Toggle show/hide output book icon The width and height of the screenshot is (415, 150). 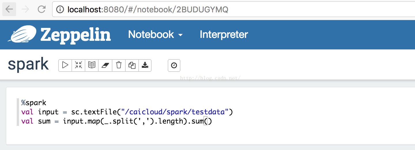(92, 65)
